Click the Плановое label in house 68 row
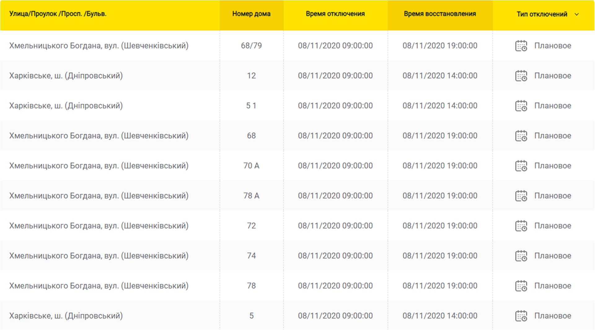 pos(553,136)
